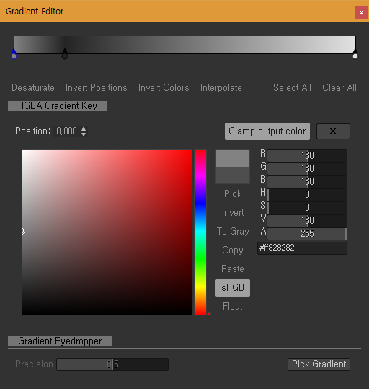369x389 pixels.
Task: Click the R channel slider
Action: pyautogui.click(x=307, y=156)
